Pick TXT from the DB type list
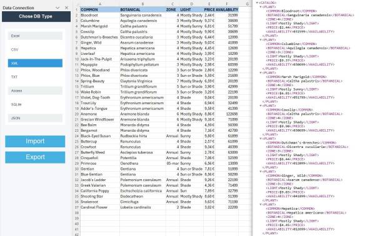The image size is (375, 236). coord(35,77)
